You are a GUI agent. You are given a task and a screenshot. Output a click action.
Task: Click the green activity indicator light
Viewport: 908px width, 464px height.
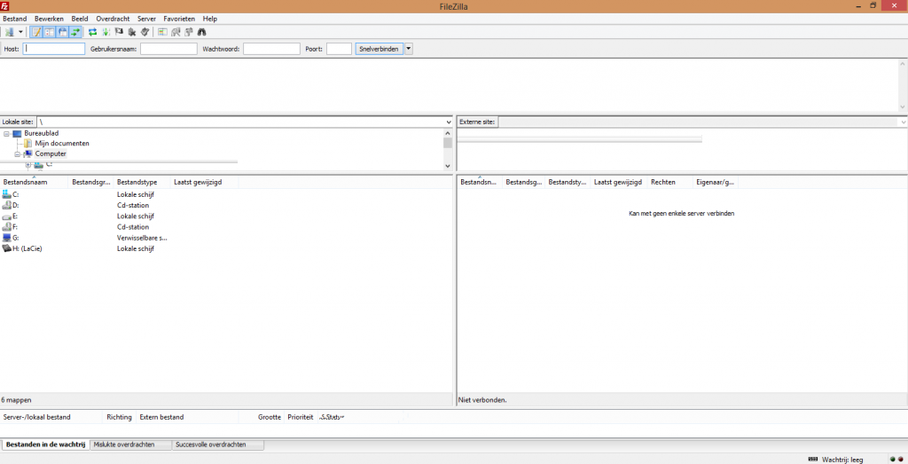click(x=892, y=460)
